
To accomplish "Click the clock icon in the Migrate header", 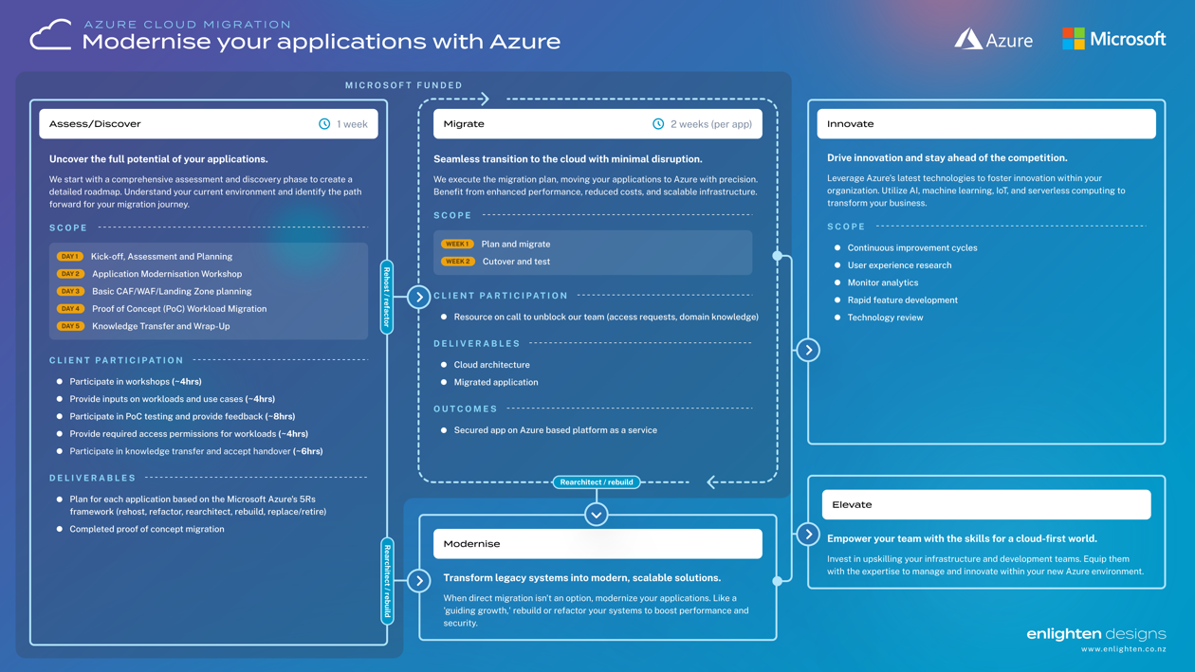I will click(658, 124).
